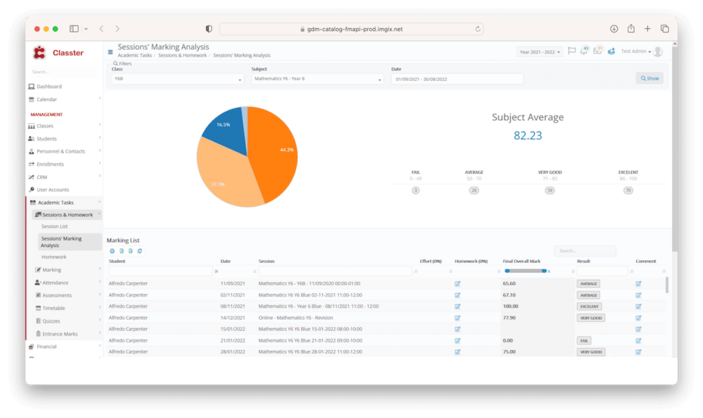Click the Safari address bar
This screenshot has height=418, width=703.
(x=351, y=29)
